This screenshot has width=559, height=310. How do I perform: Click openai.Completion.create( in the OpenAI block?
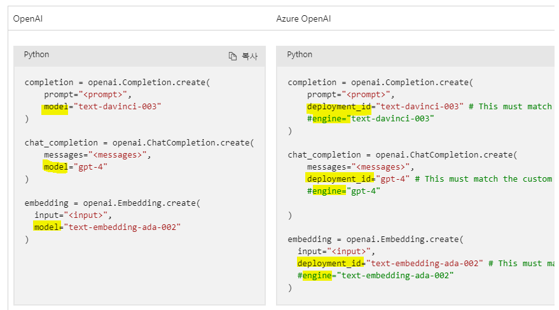149,82
